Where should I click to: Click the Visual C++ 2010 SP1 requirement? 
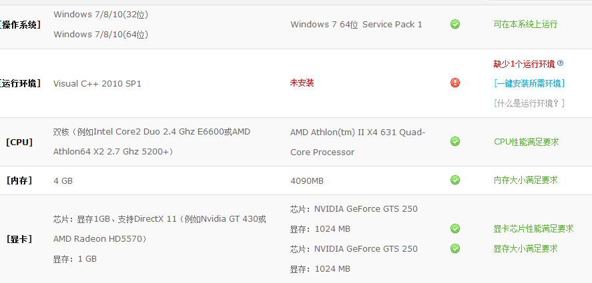coord(97,84)
